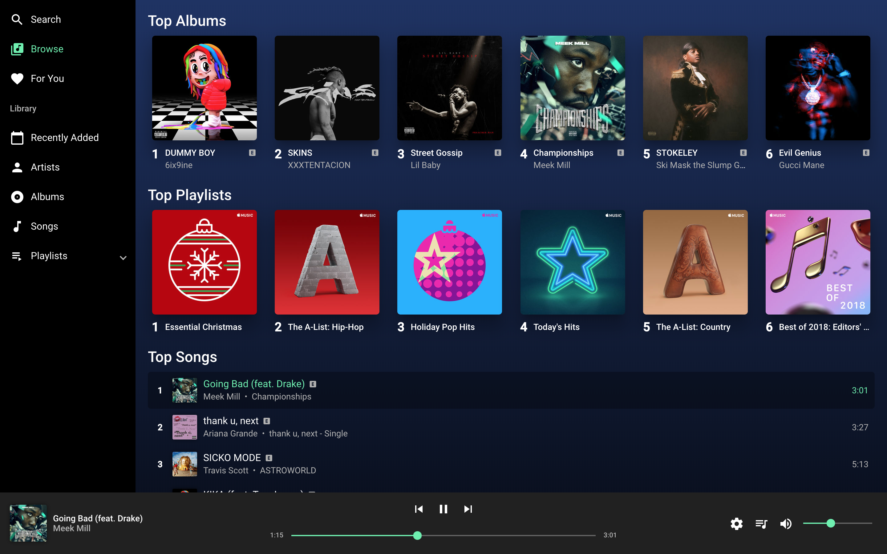The image size is (887, 554).
Task: Open the DUMMY BOY album cover
Action: coord(204,88)
